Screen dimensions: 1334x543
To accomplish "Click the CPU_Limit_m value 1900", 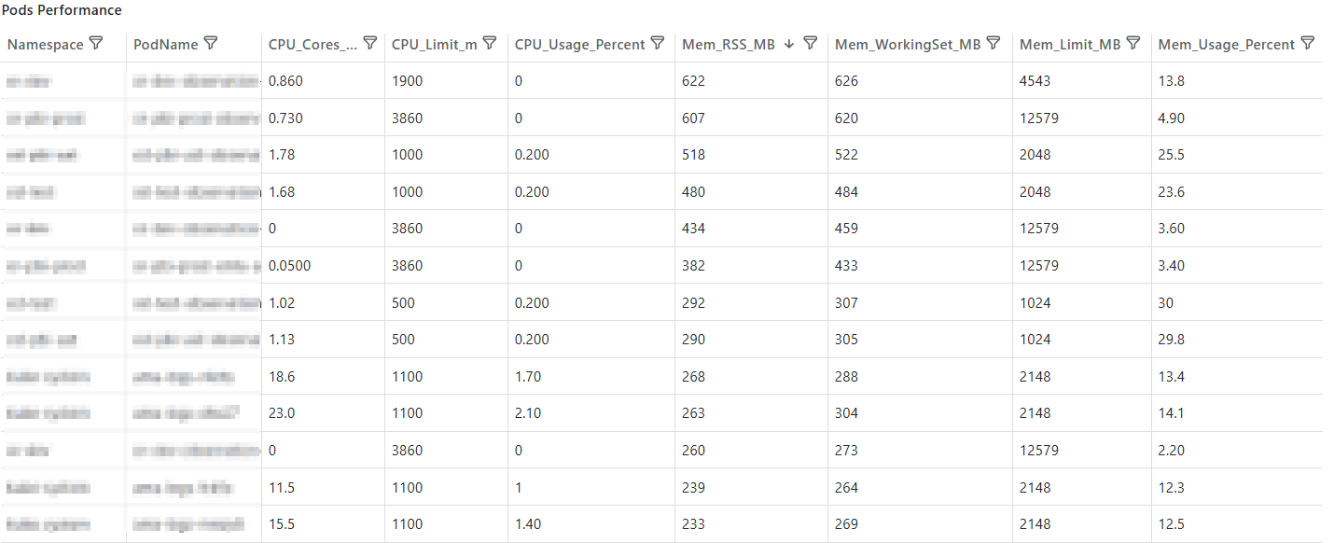I will click(407, 81).
